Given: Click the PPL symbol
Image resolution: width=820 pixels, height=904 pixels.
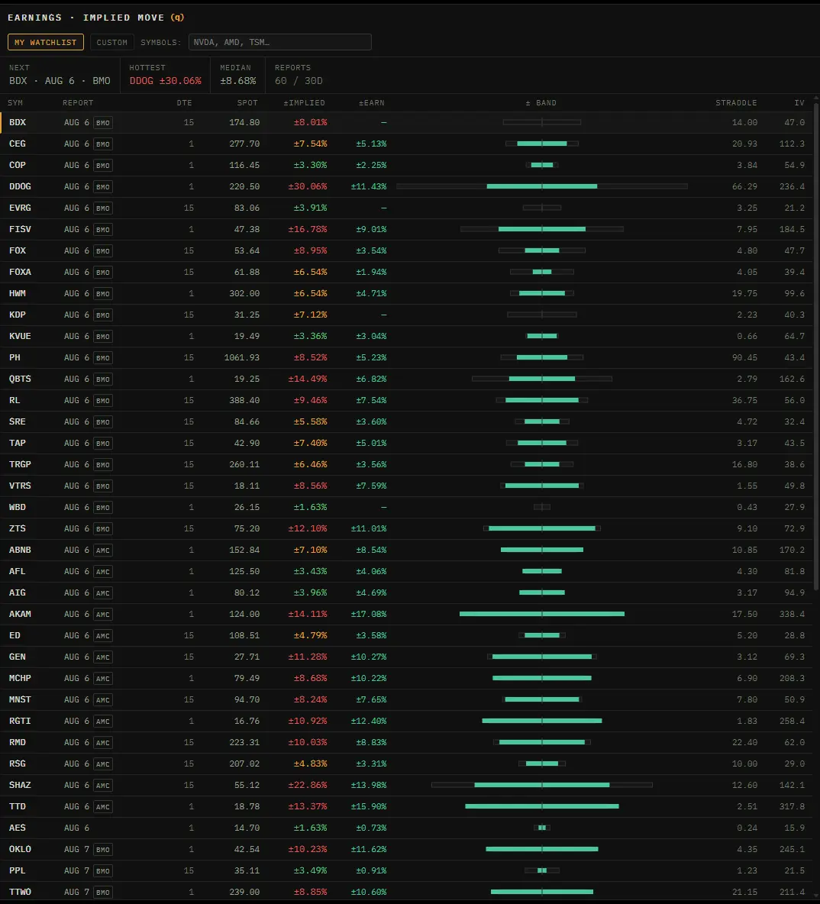Looking at the screenshot, I should (18, 870).
